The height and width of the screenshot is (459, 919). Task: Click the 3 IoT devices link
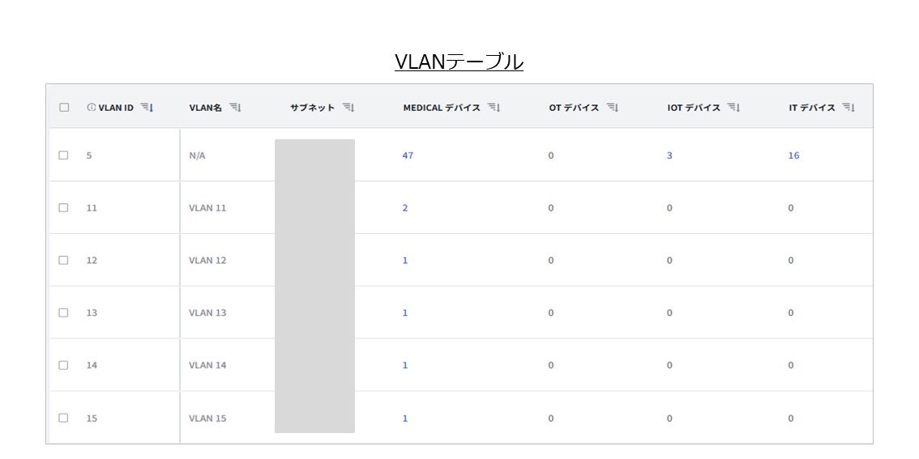[669, 155]
